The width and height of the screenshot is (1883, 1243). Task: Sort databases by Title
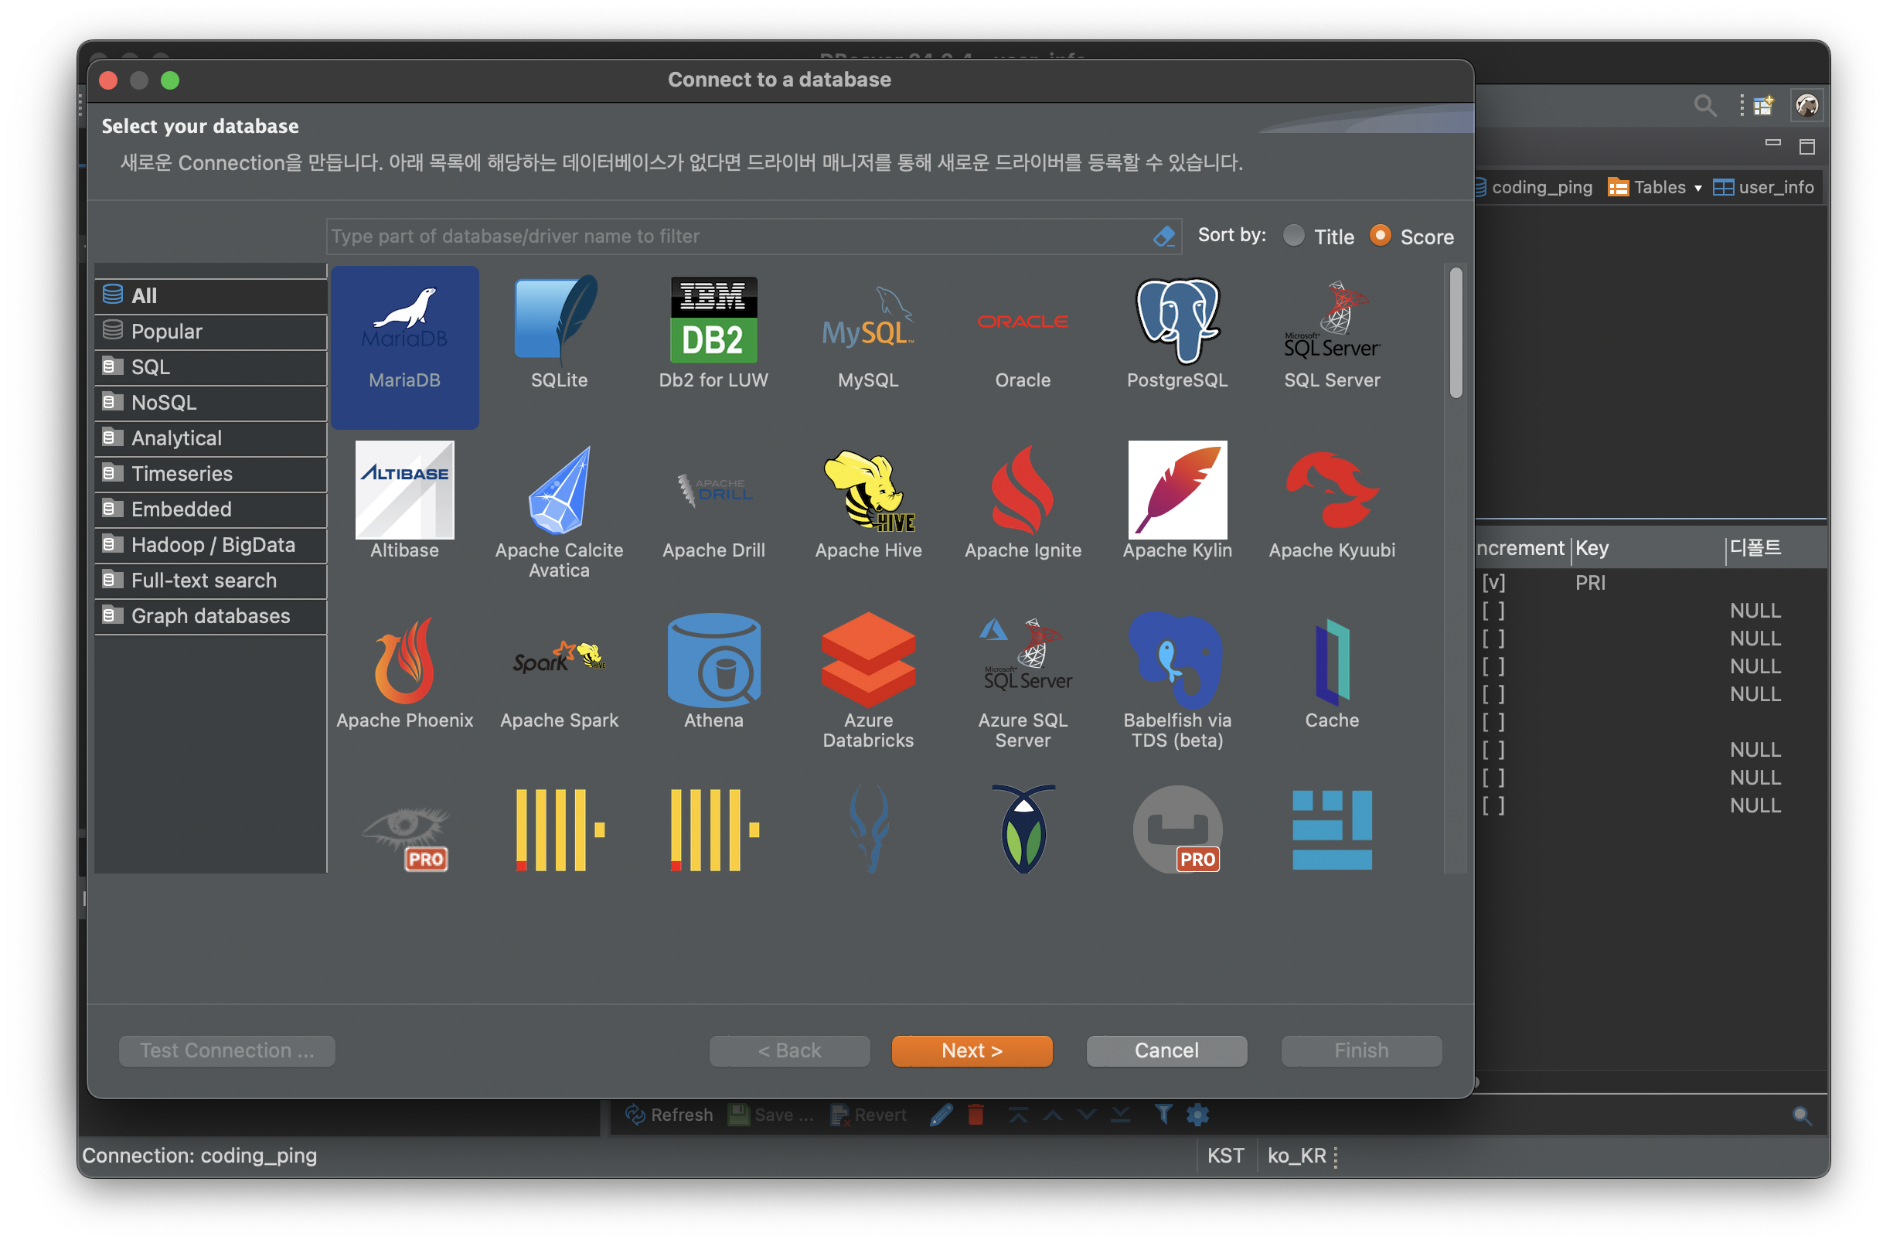[x=1293, y=237]
